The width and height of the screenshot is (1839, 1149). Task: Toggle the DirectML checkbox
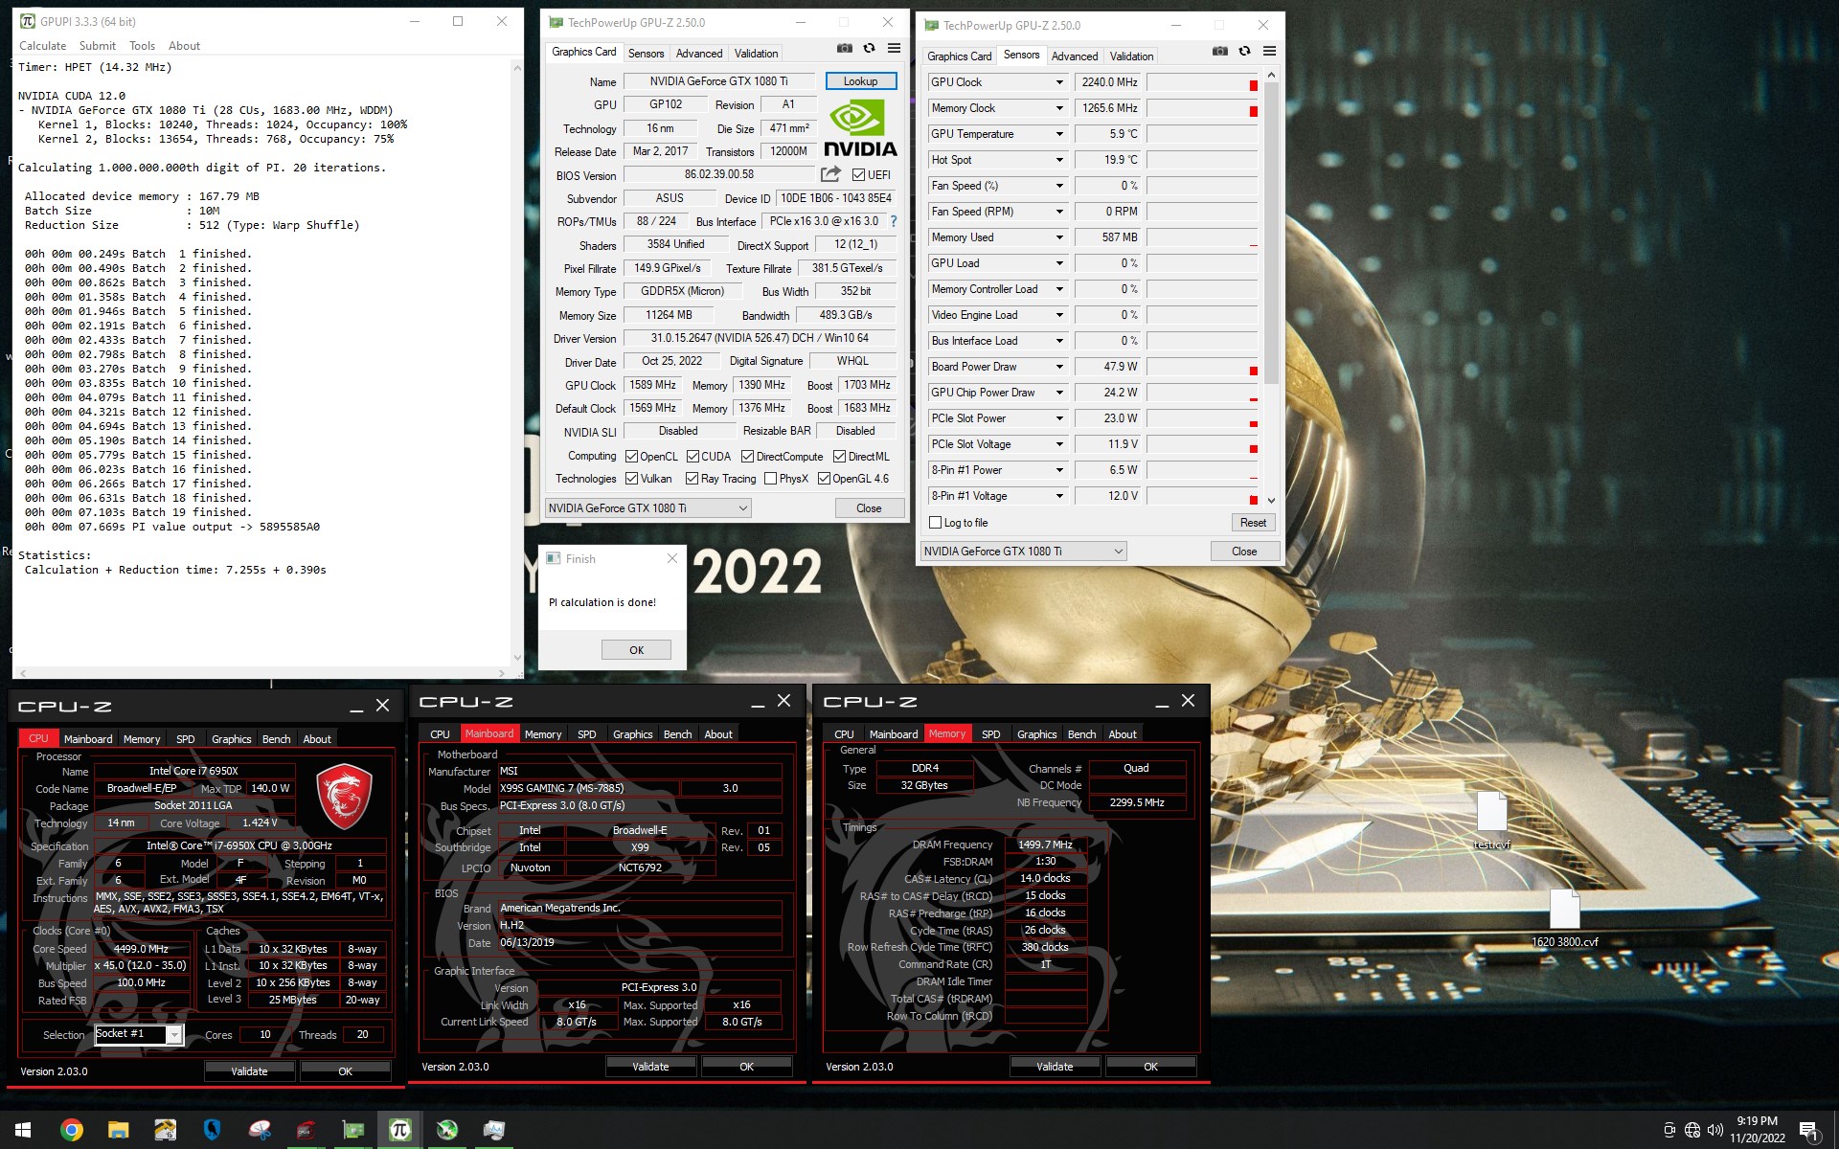[x=839, y=457]
